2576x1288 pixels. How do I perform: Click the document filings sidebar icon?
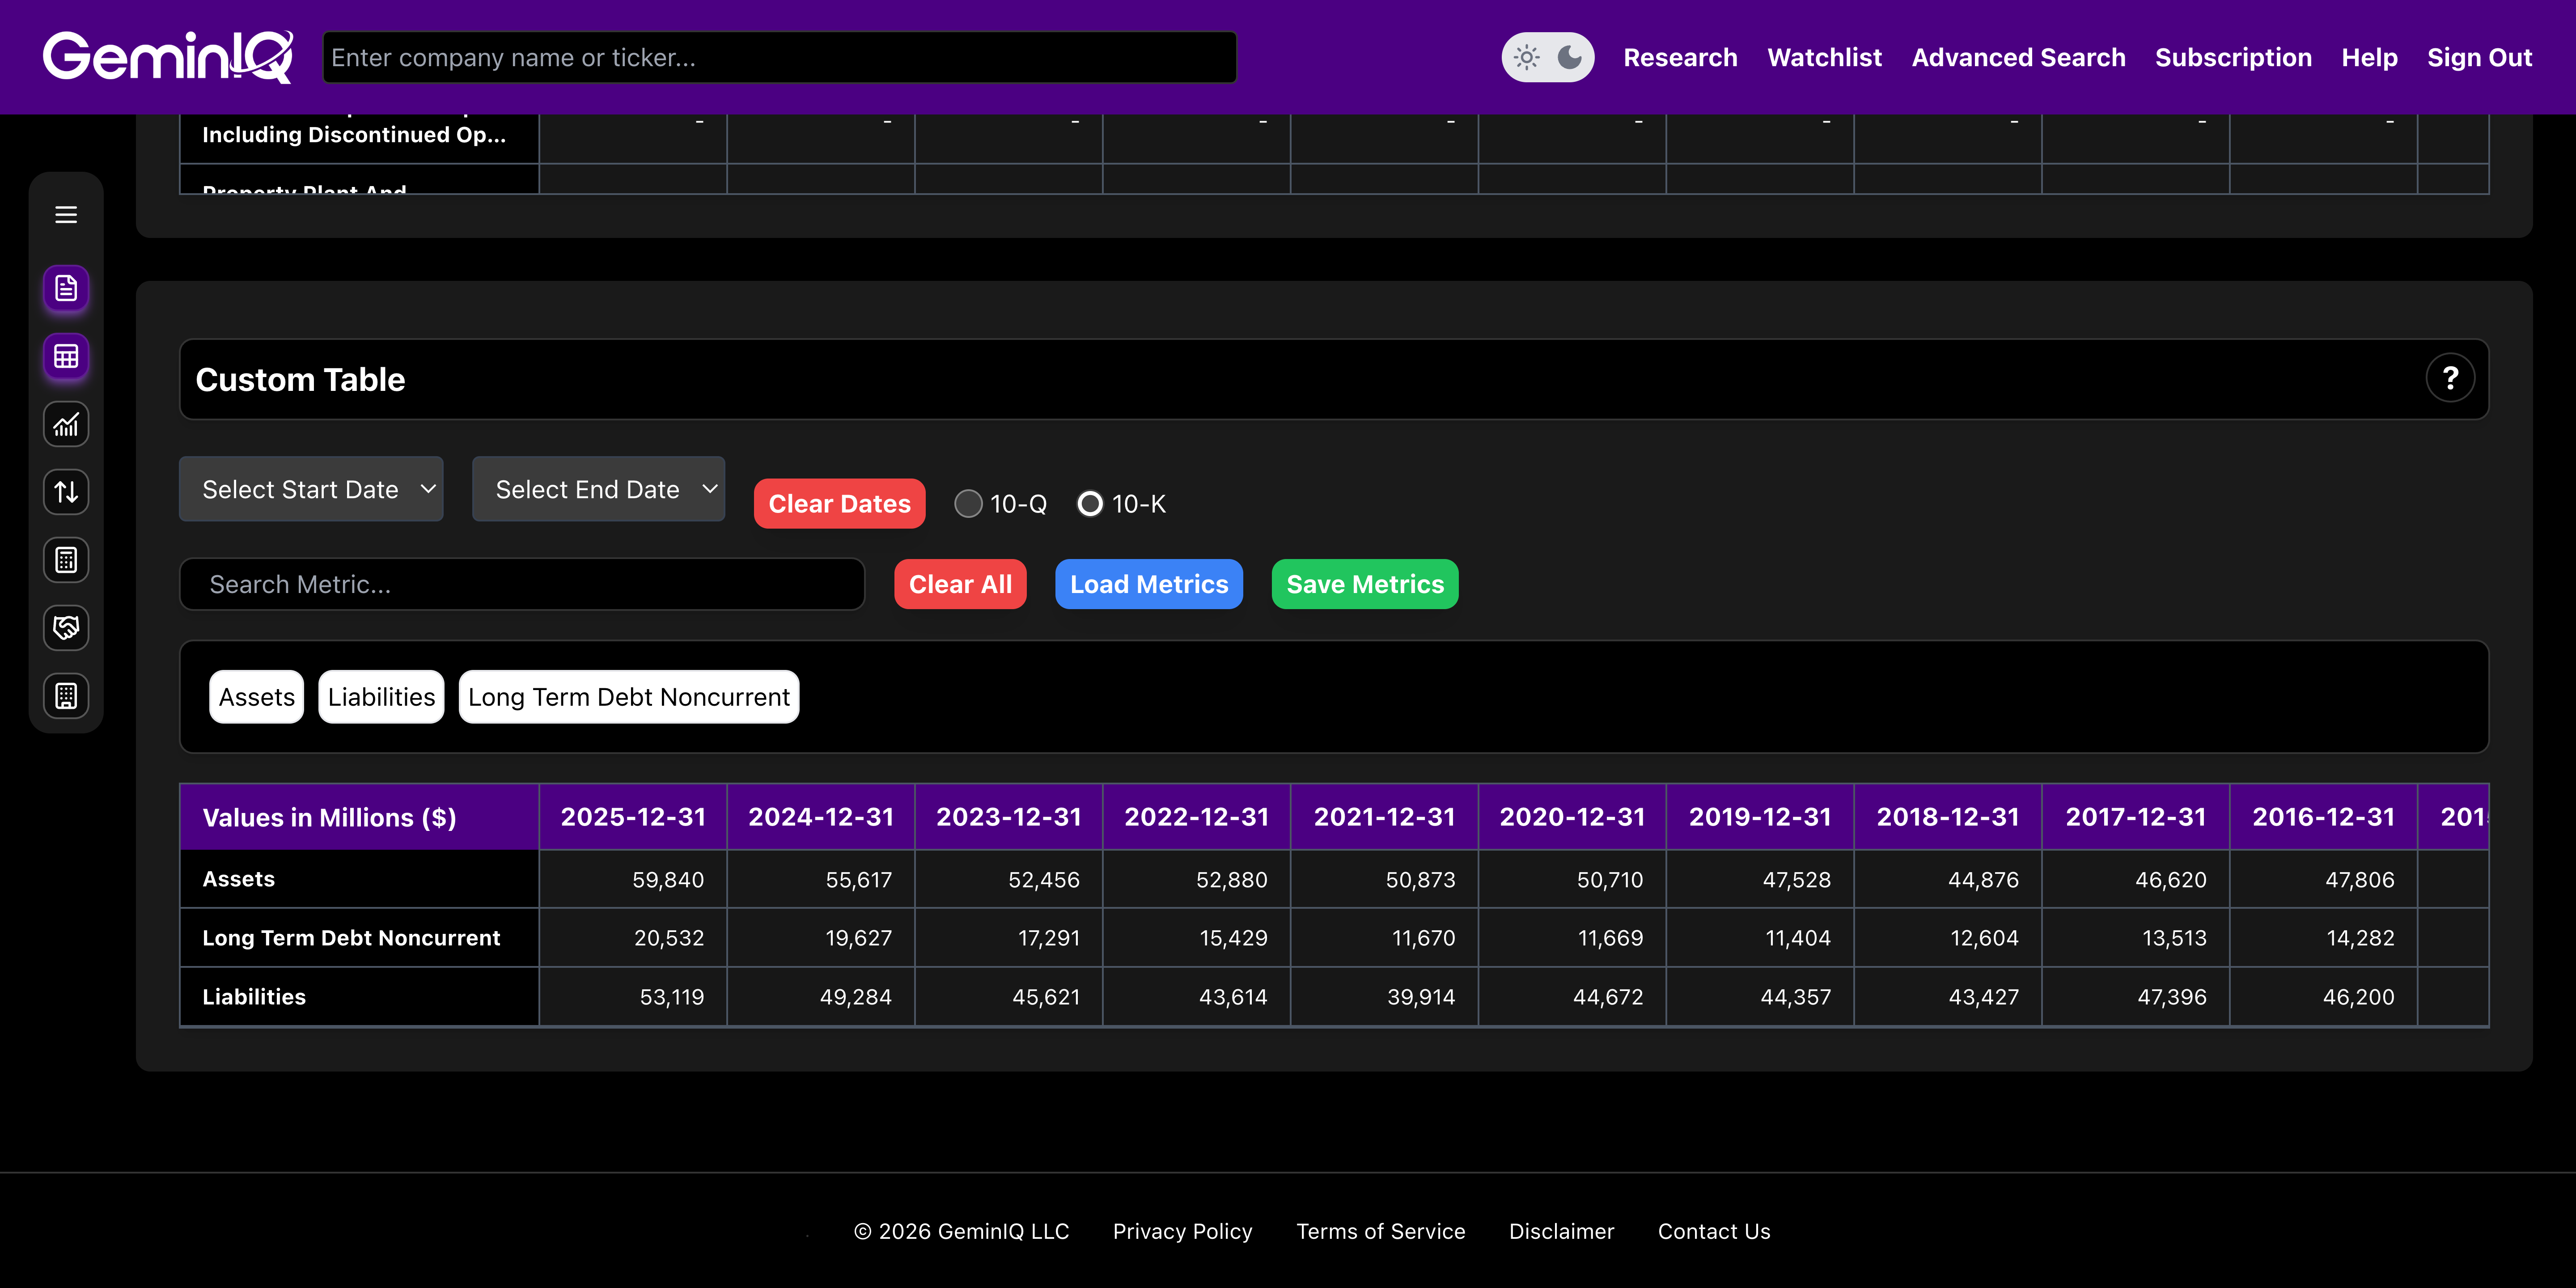click(66, 289)
